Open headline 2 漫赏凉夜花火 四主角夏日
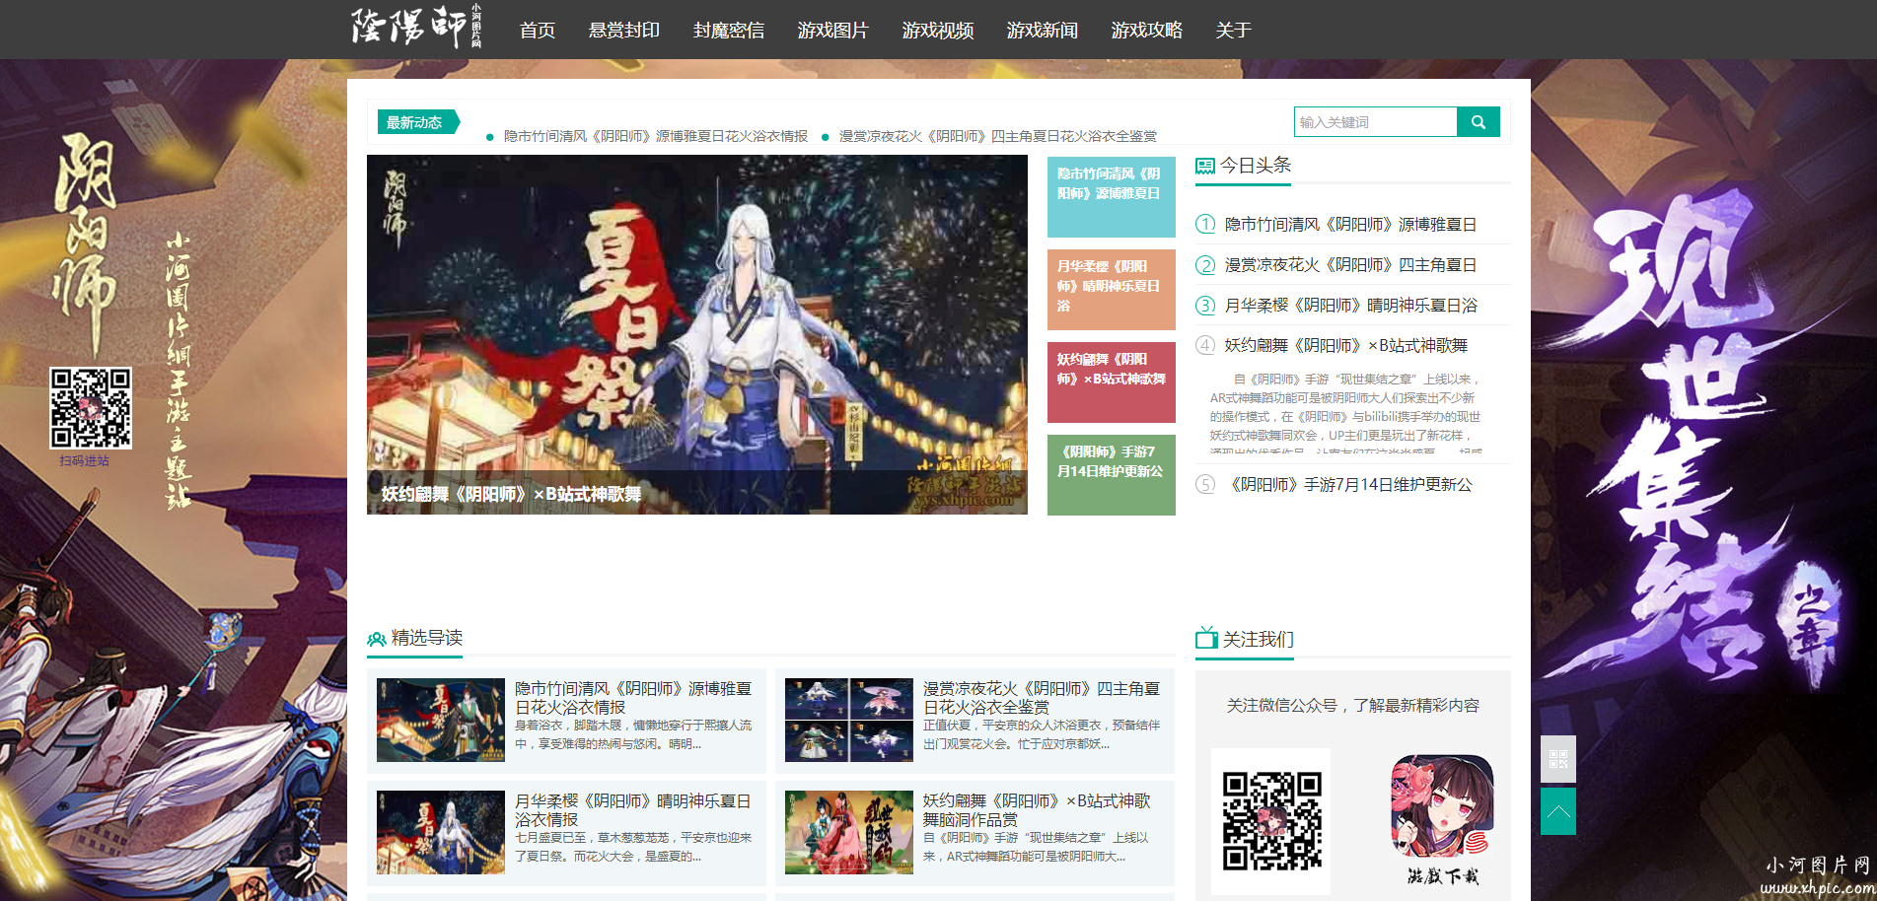 [1350, 265]
